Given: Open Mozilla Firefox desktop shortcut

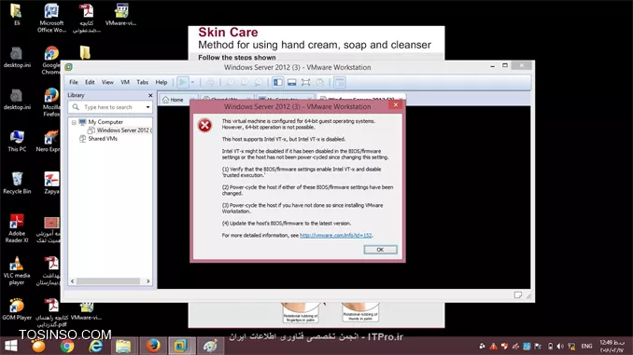Looking at the screenshot, I should [51, 102].
